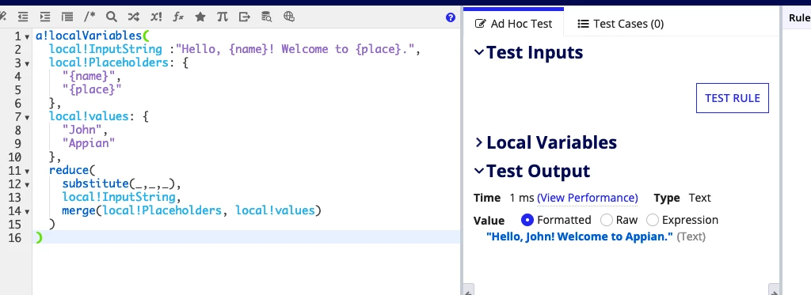Switch to the Ad Hoc Test tab

click(x=513, y=24)
